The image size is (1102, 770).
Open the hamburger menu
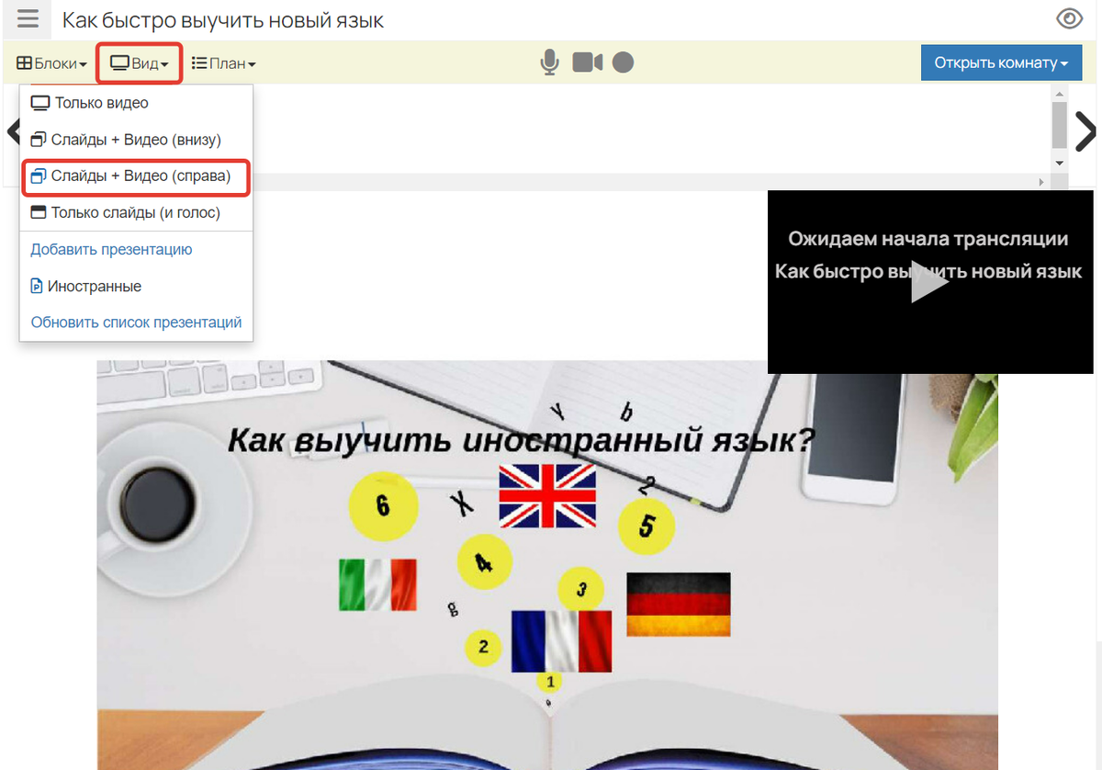(28, 19)
